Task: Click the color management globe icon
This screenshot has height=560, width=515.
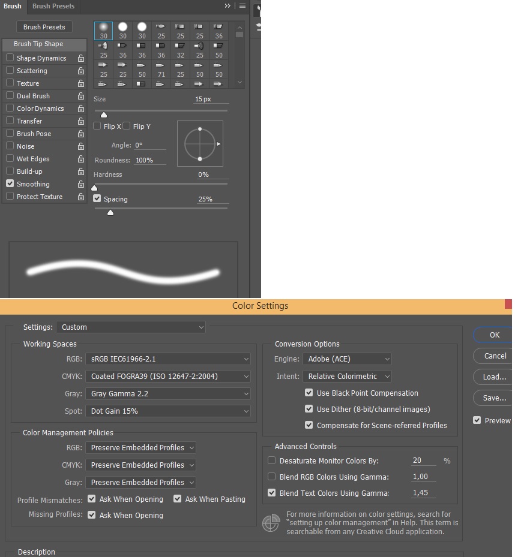Action: (271, 523)
